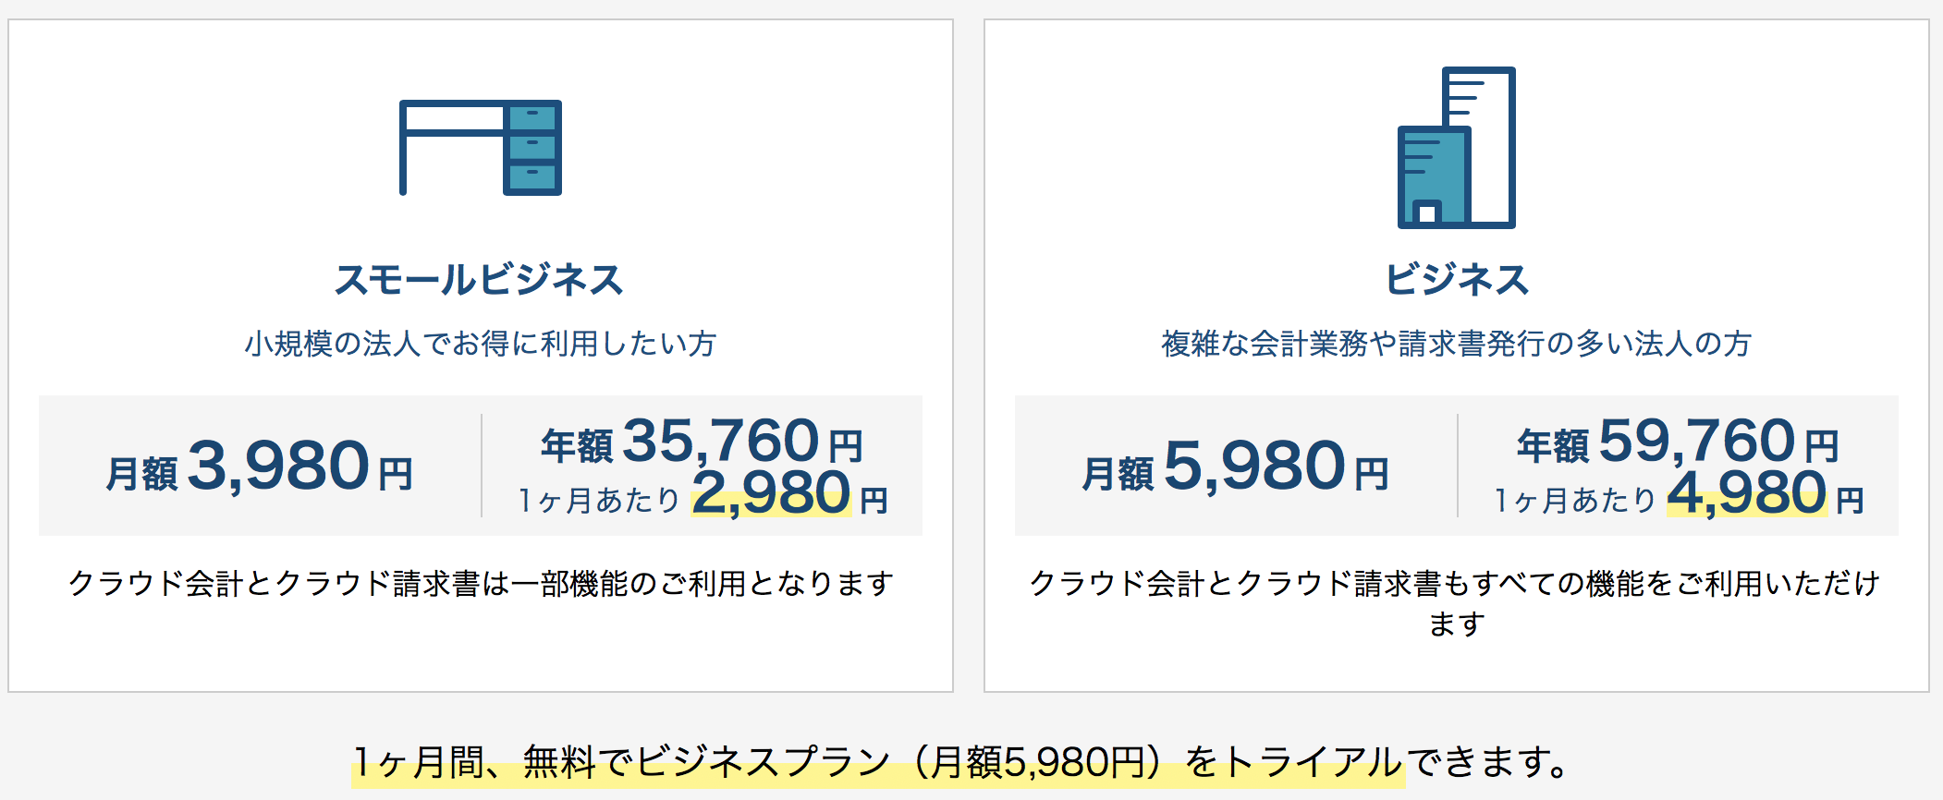The width and height of the screenshot is (1943, 800).
Task: Click the highlighted 2,980 per-month price
Action: (x=771, y=493)
